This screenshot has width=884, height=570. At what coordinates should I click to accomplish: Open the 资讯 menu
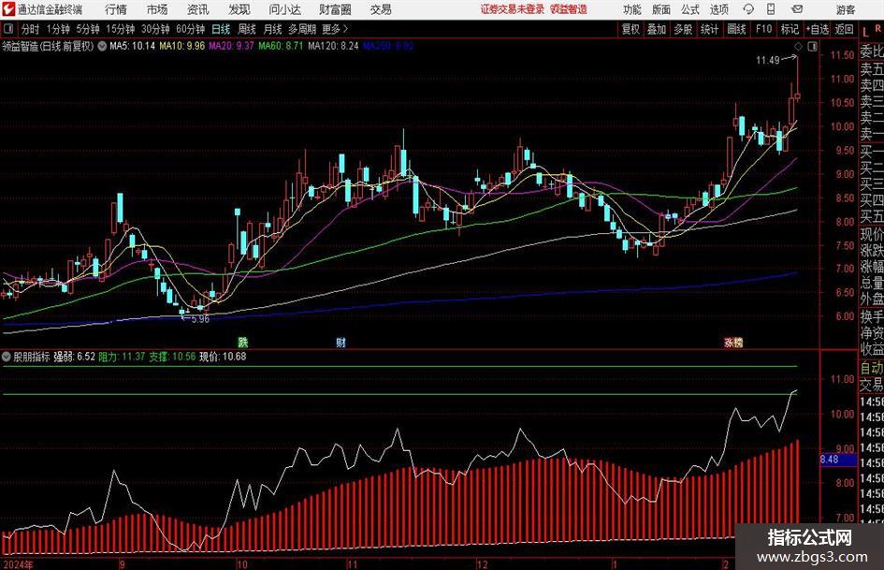point(197,9)
